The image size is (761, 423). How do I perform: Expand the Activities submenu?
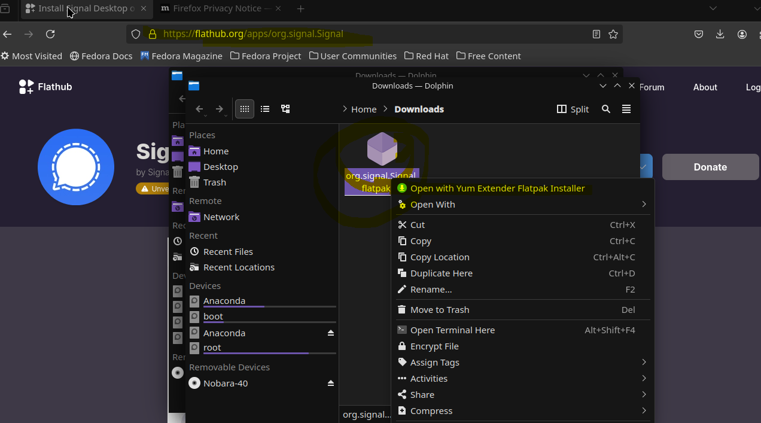(x=524, y=378)
